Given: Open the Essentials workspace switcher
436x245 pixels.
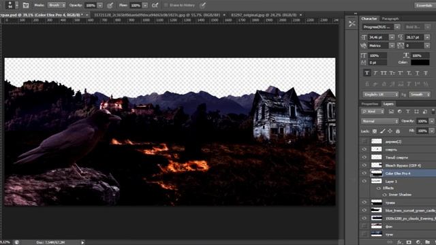Looking at the screenshot, I should point(424,5).
